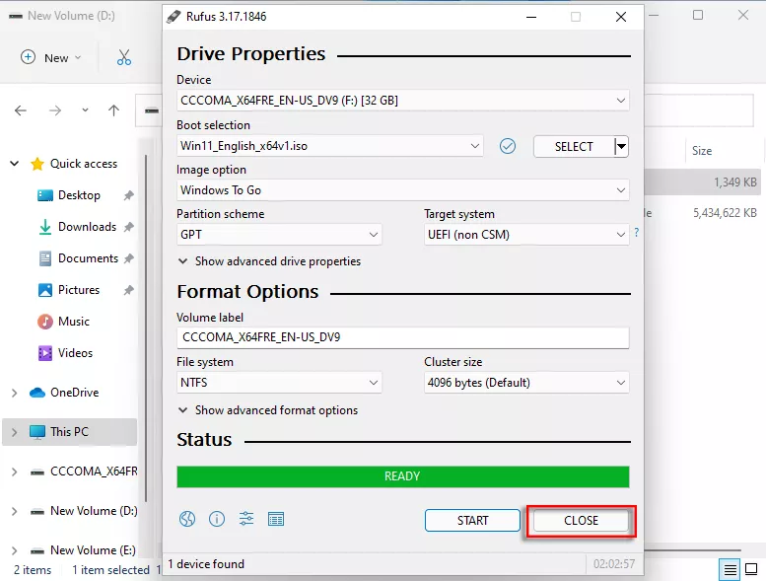Screen dimensions: 766x581
Task: Switch to details view icon in status bar
Action: tap(730, 569)
